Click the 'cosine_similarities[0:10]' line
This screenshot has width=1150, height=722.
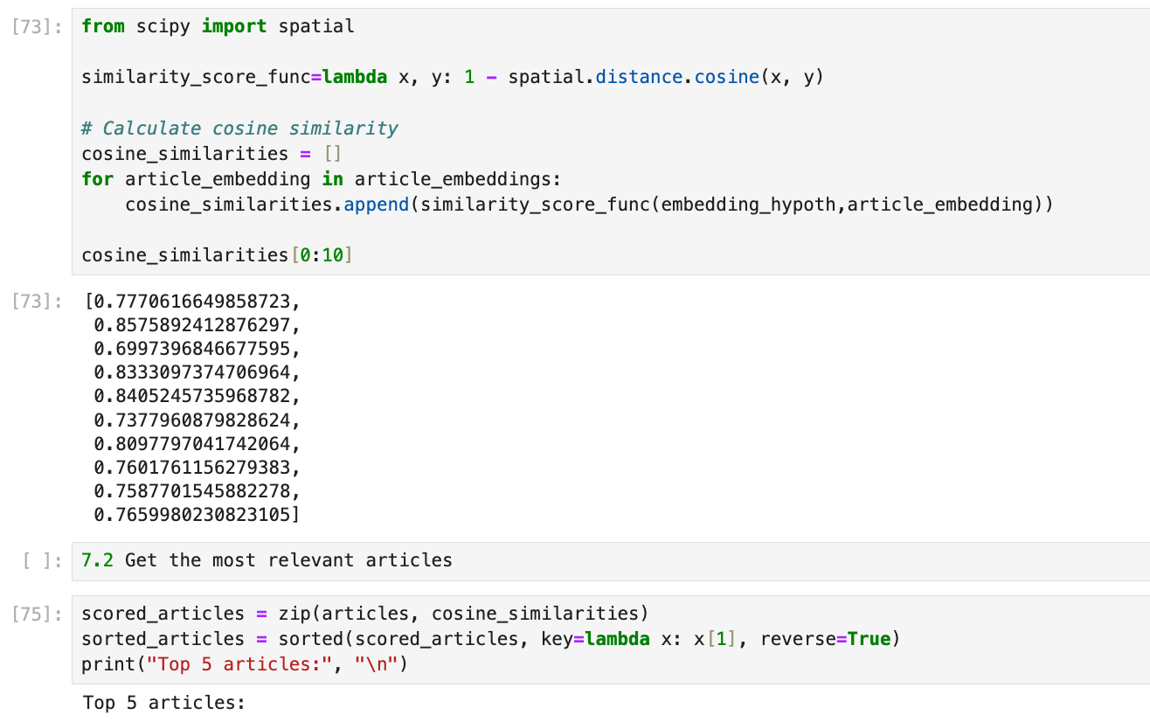[x=218, y=256]
